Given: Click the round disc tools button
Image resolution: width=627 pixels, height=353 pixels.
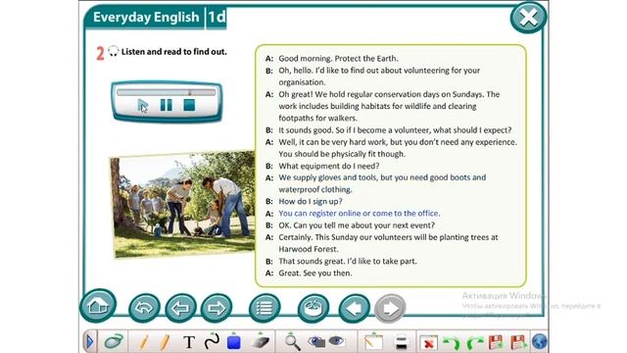Looking at the screenshot, I should (313, 308).
